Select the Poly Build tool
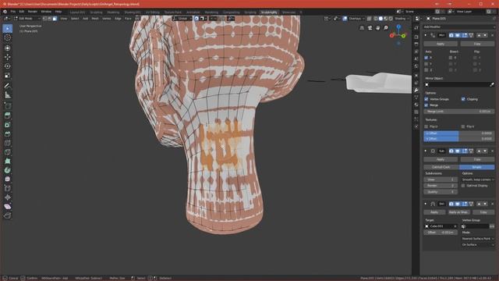This screenshot has width=499, height=281. coord(8,161)
